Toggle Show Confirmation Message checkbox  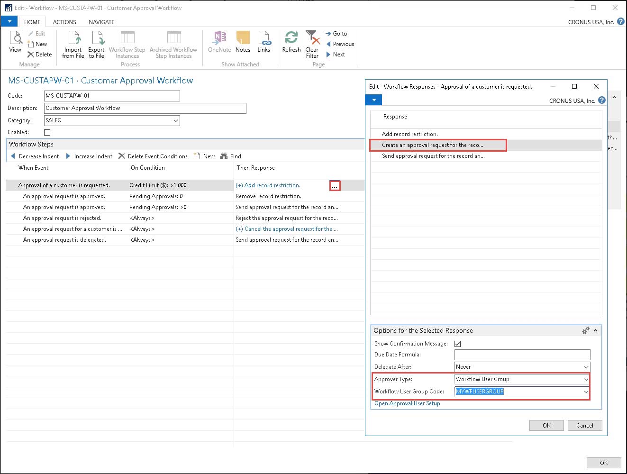tap(458, 344)
